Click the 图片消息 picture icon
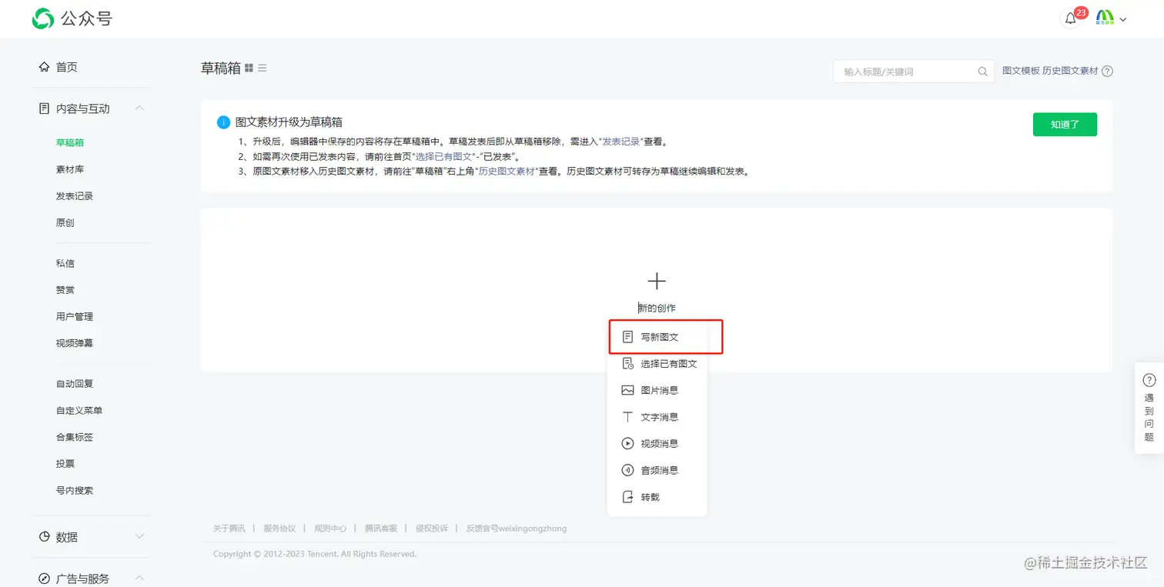 (627, 390)
